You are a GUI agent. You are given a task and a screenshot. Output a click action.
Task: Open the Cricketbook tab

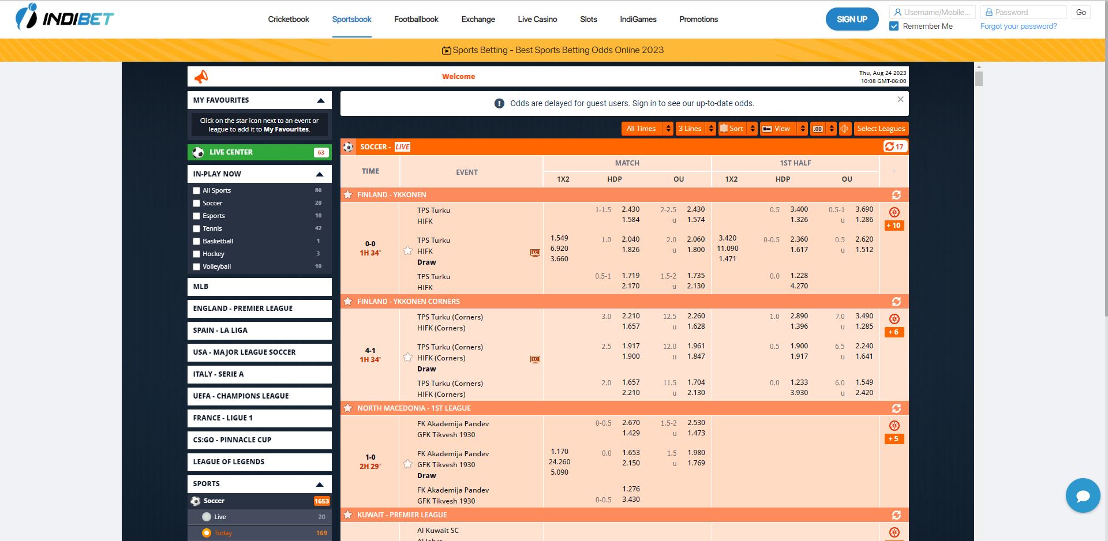coord(289,19)
